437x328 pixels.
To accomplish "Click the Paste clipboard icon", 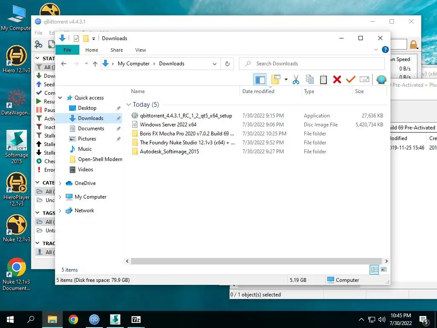I will coord(323,80).
